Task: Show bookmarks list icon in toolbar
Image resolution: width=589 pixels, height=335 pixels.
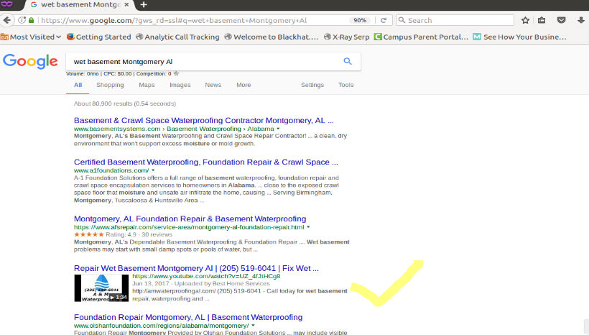Action: pyautogui.click(x=542, y=20)
